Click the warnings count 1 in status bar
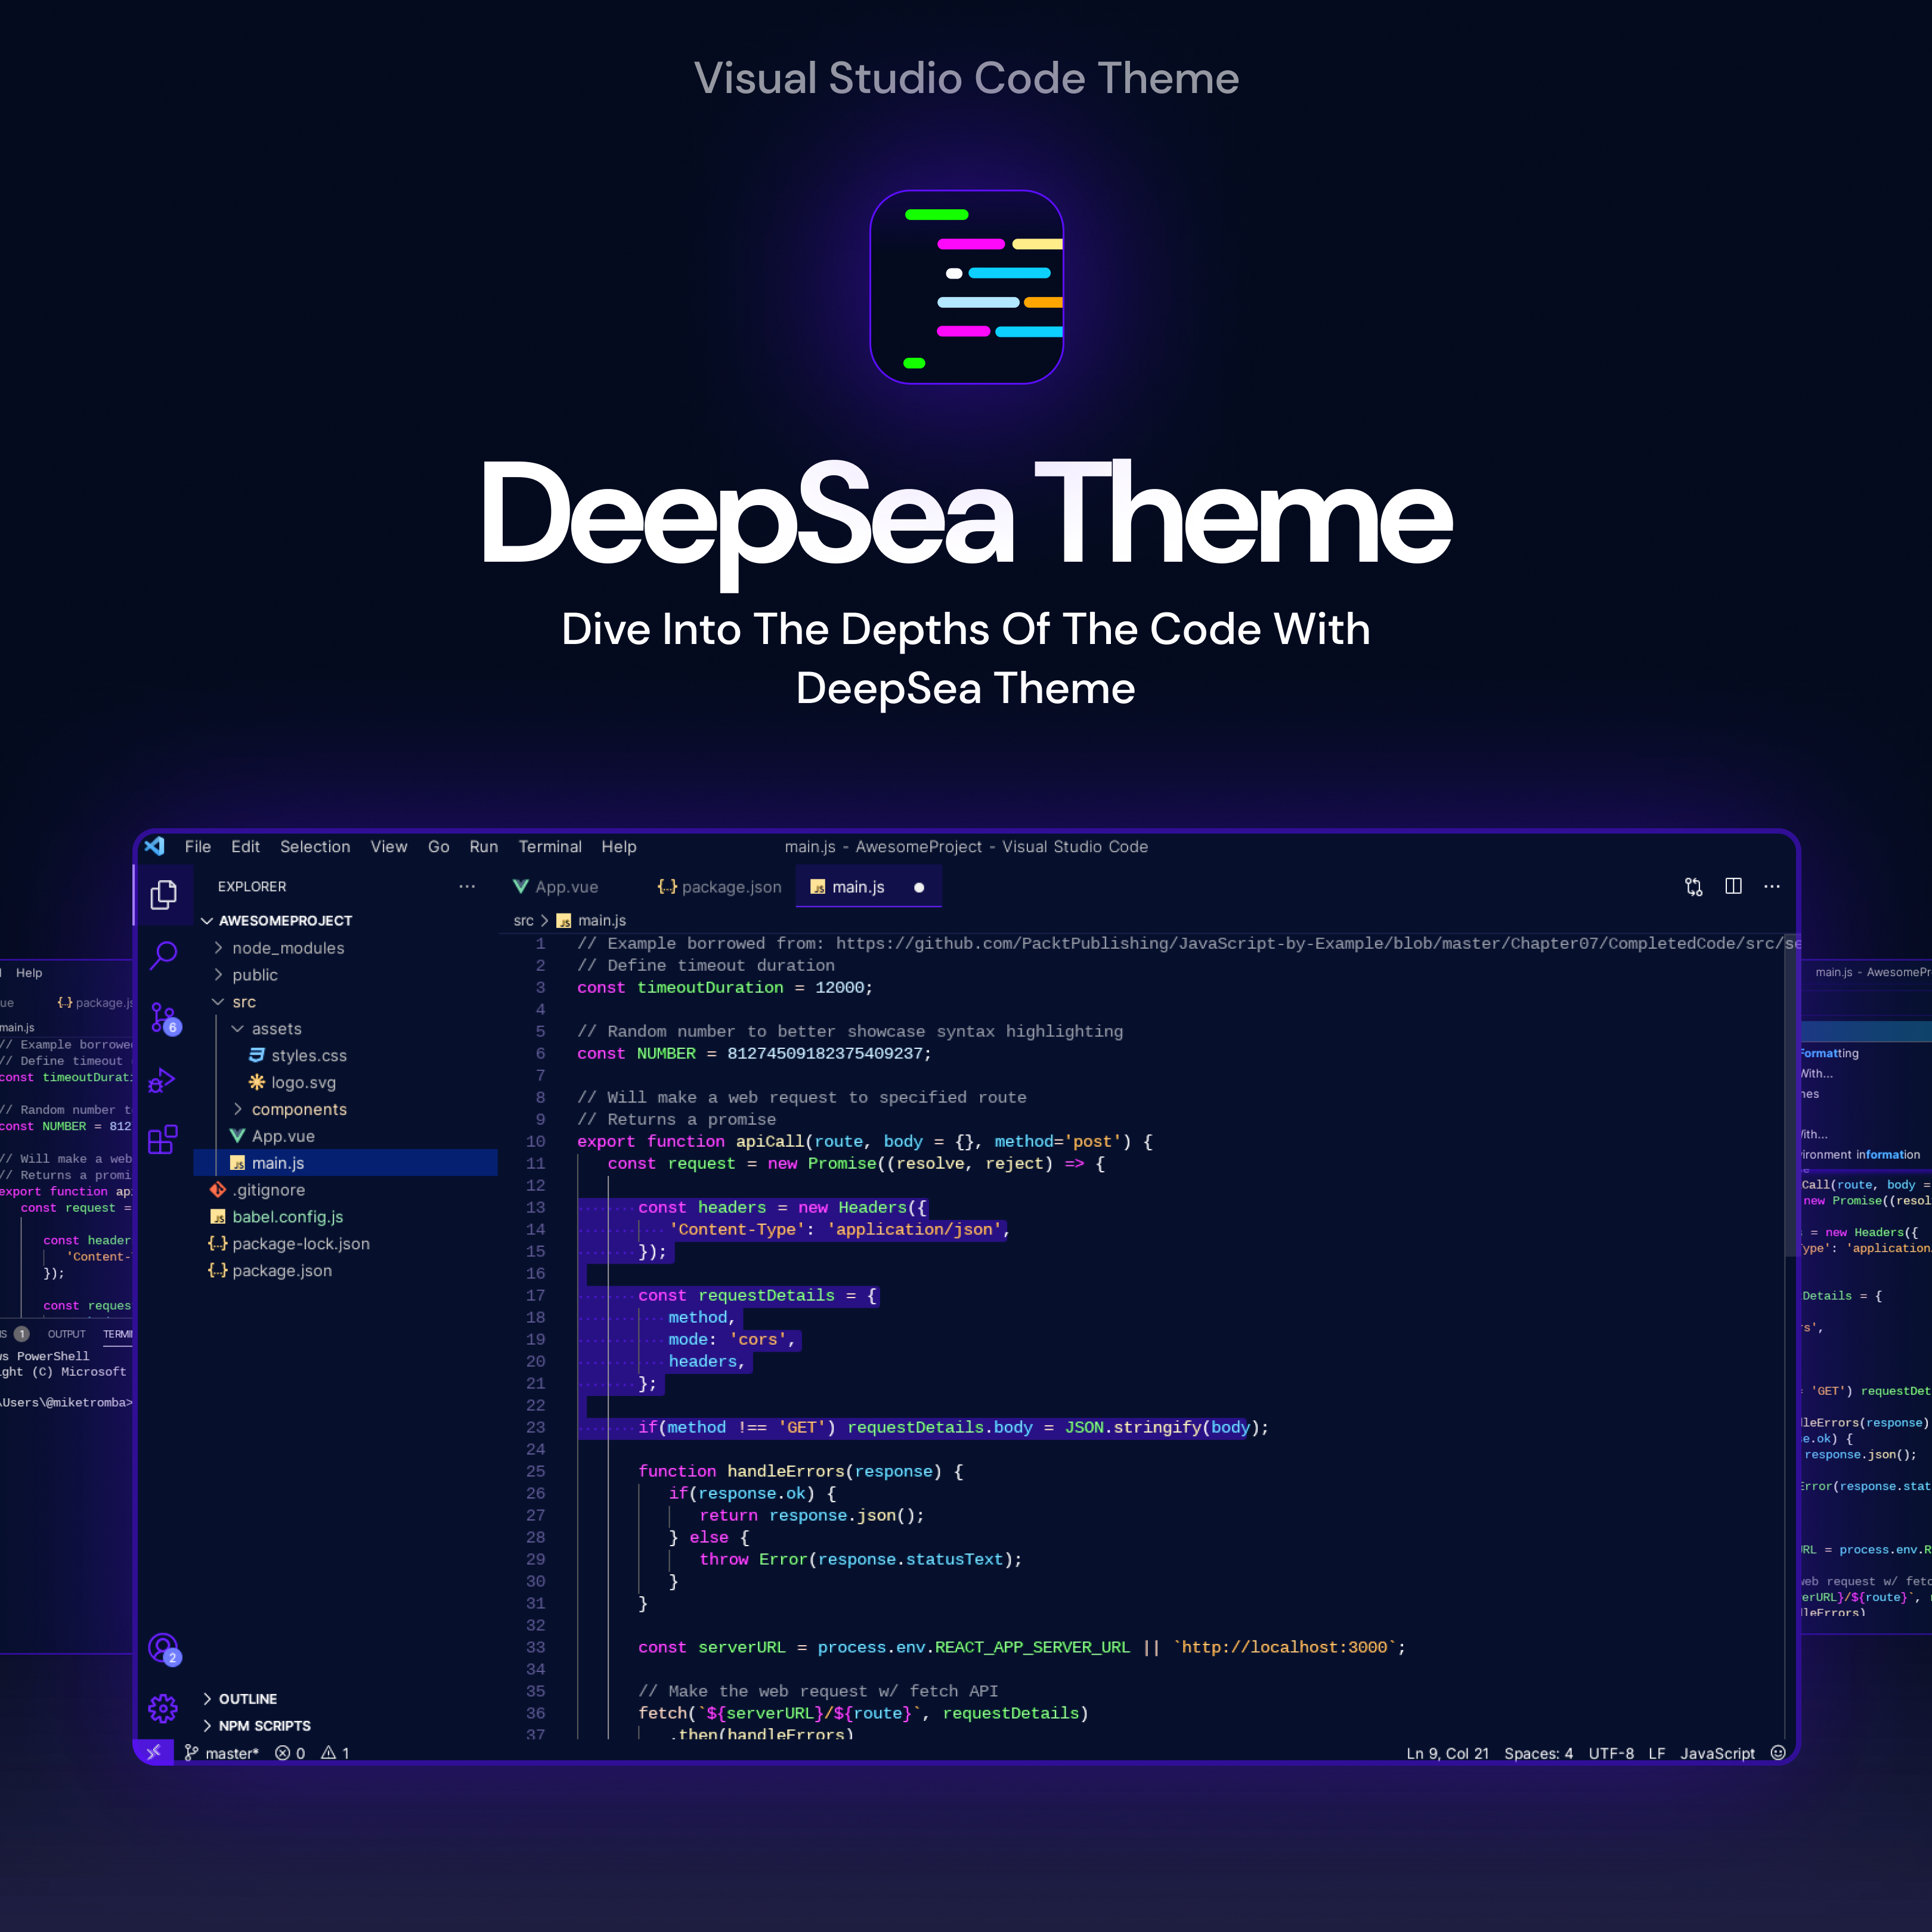This screenshot has height=1932, width=1932. 335,1753
